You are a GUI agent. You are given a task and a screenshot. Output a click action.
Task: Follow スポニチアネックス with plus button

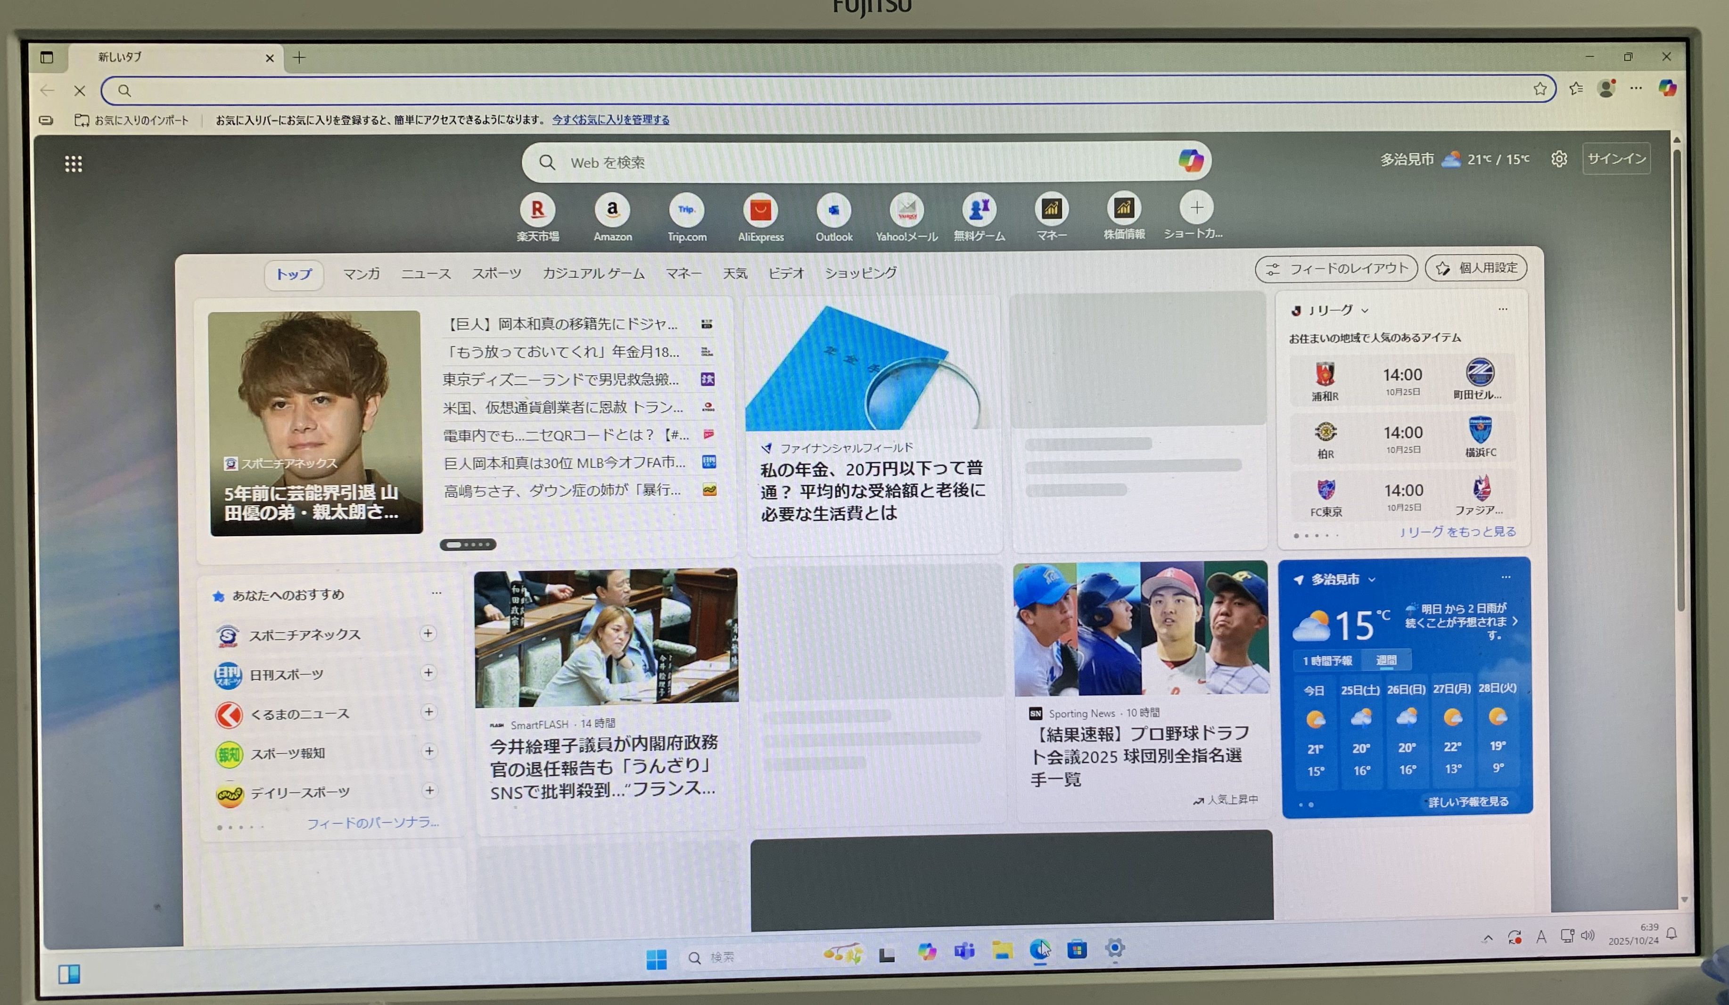point(428,633)
